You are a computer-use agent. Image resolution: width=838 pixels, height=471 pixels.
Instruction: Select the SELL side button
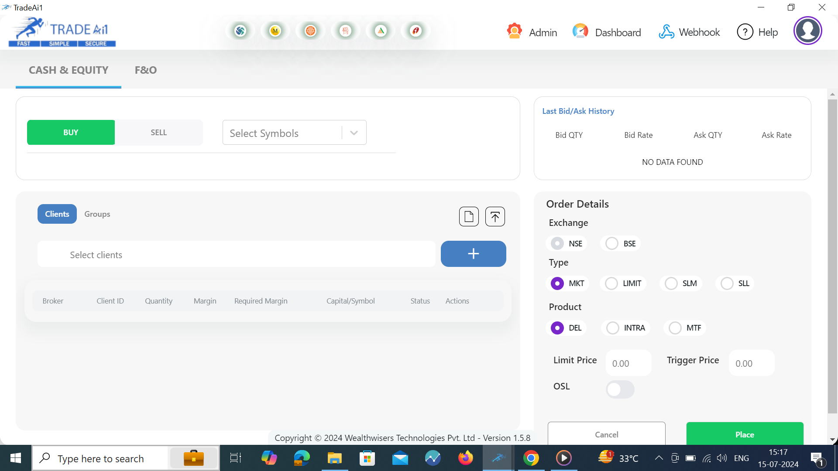tap(159, 133)
